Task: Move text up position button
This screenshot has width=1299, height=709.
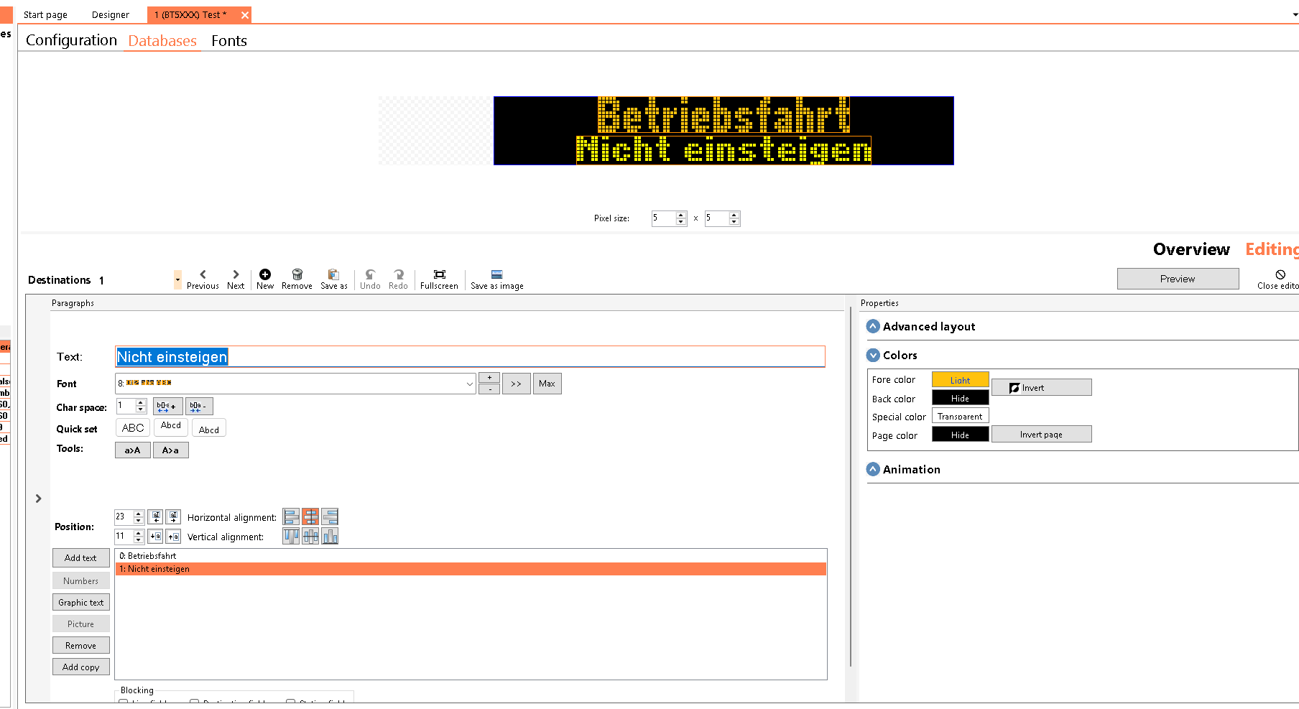Action: click(173, 537)
